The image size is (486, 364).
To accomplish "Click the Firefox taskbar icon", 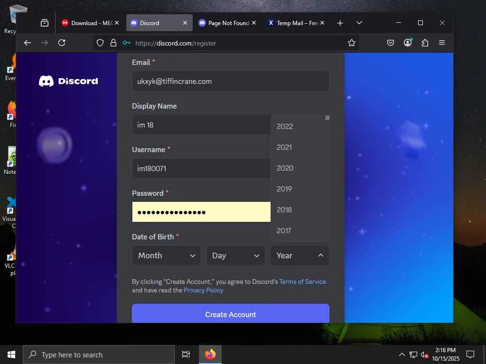I will point(210,355).
